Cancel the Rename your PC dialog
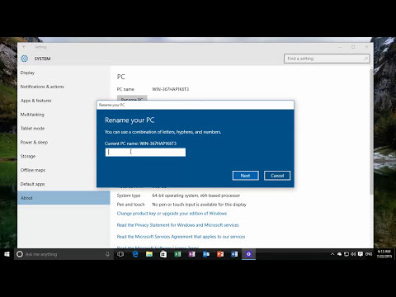The width and height of the screenshot is (396, 297). point(277,176)
